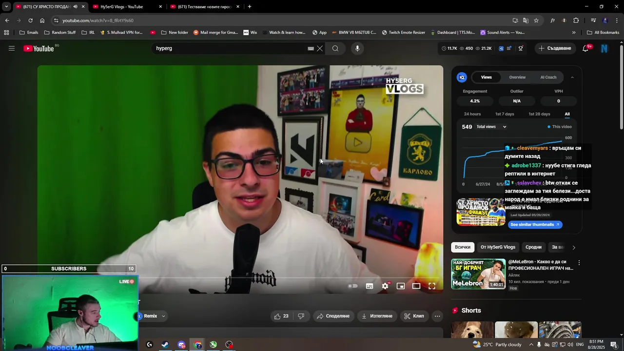The image size is (624, 351).
Task: Open the Windows notification center
Action: 614,345
